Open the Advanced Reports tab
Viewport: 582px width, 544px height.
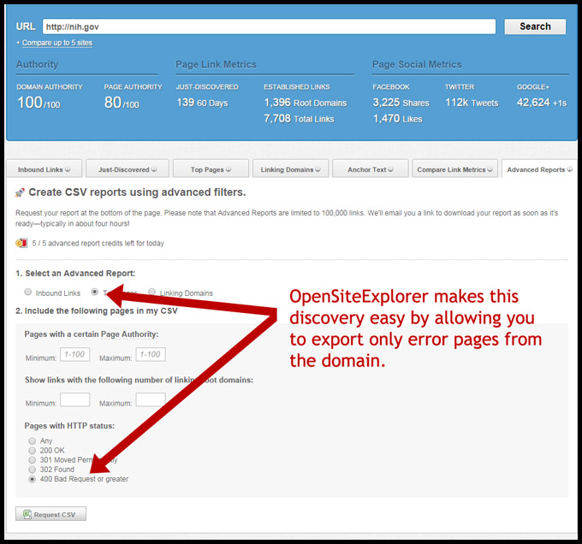tap(537, 169)
